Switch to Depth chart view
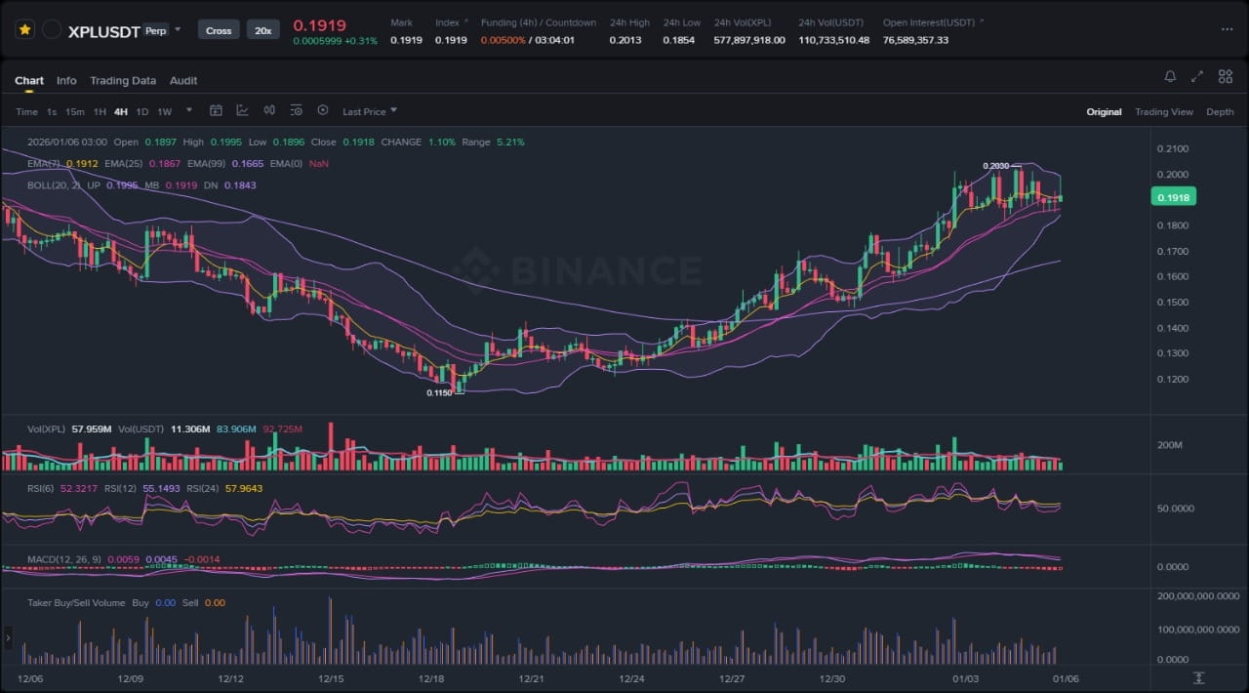Screen dimensions: 1249x693 tap(1220, 112)
